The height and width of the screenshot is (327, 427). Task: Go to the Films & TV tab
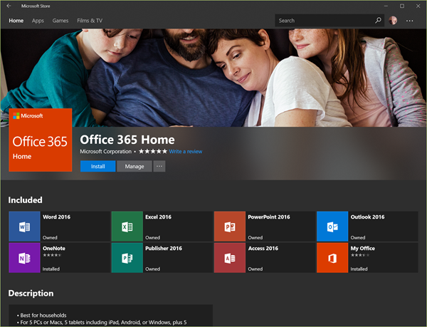tap(90, 21)
